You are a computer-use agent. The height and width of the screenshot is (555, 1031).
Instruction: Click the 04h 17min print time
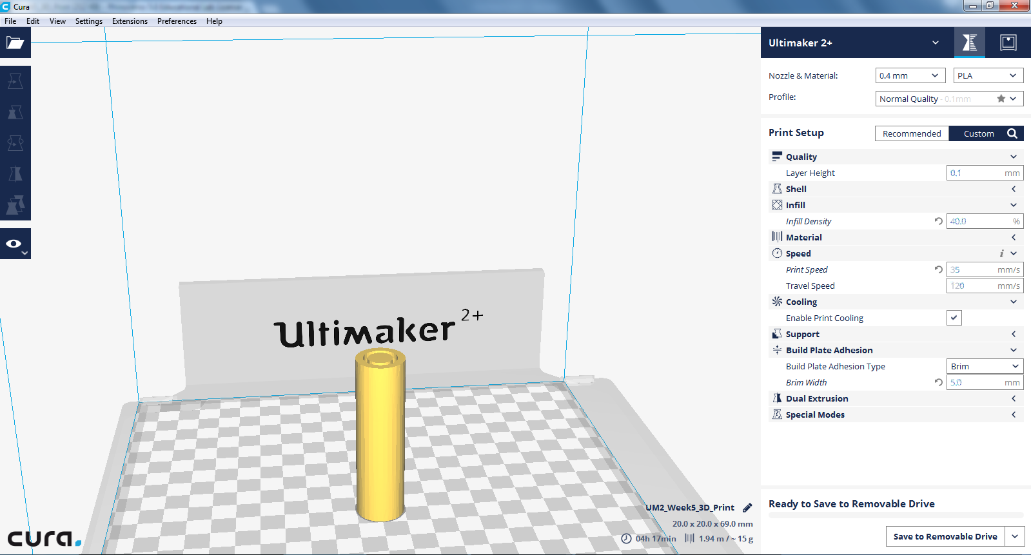click(656, 538)
